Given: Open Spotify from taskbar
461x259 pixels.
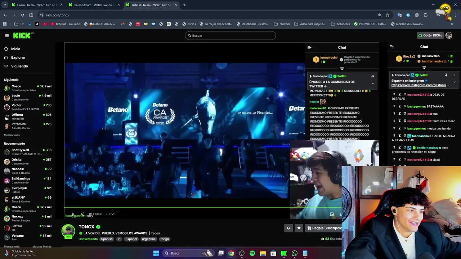Looking at the screenshot, I should tap(252, 253).
